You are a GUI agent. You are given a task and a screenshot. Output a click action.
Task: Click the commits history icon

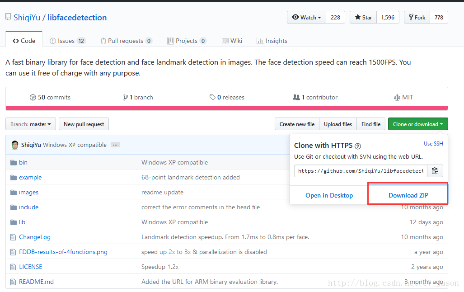click(33, 97)
